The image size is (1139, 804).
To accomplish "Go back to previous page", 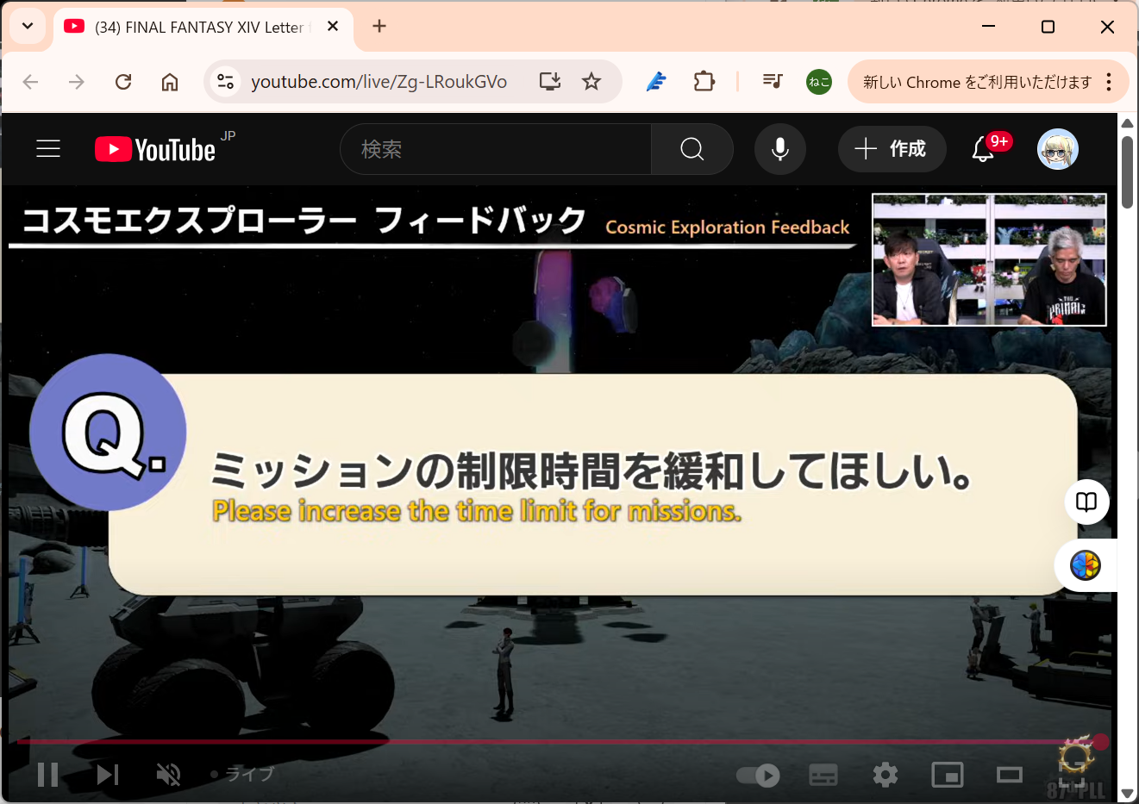I will coord(30,82).
